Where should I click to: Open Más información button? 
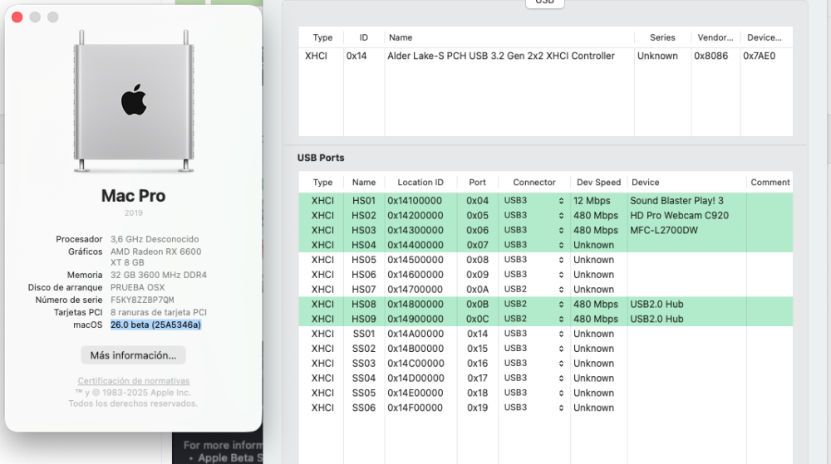(133, 355)
